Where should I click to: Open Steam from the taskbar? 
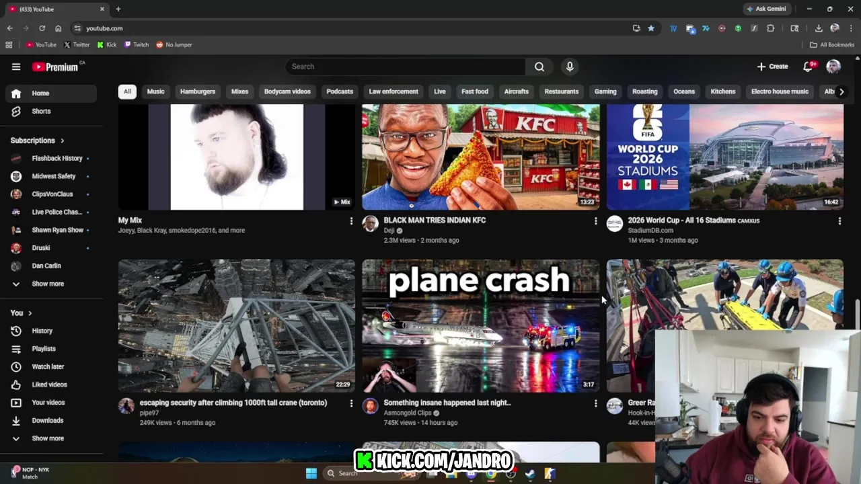[530, 473]
